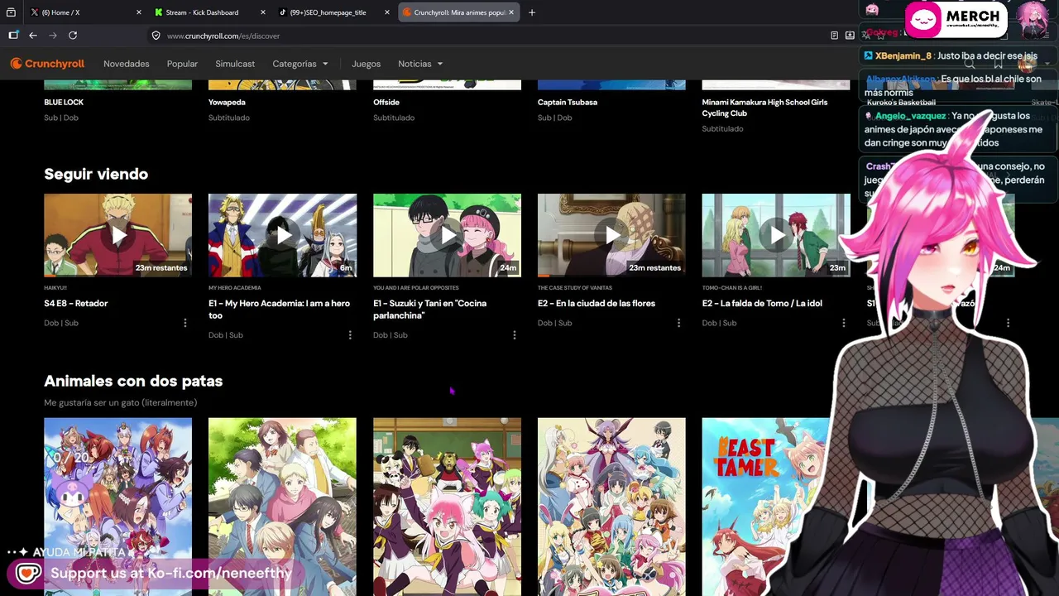
Task: Switch to the Stream - Kick Dashboard tab
Action: click(210, 12)
